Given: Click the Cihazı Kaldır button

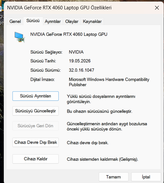Looking at the screenshot, I should 36,159.
